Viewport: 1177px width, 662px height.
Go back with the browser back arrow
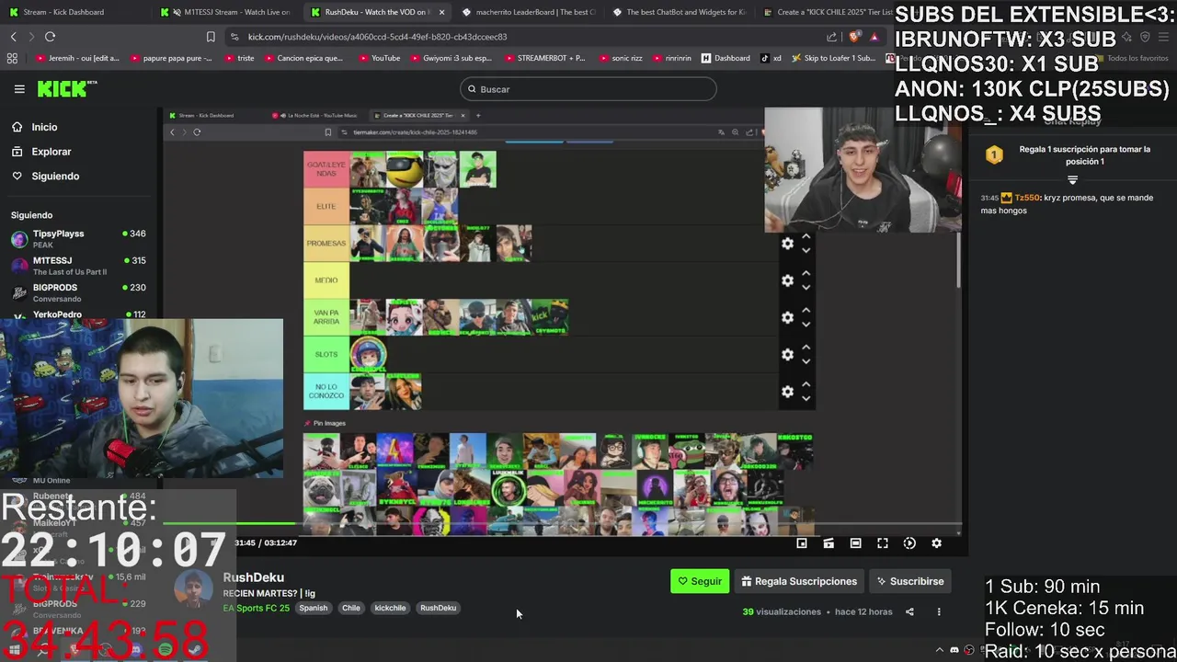tap(13, 37)
